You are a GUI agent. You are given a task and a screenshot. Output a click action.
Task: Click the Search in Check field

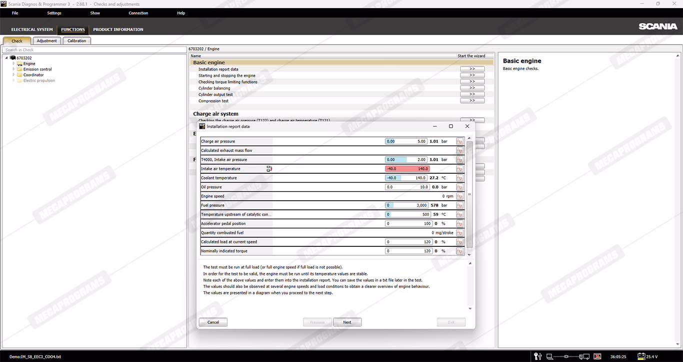(94, 50)
